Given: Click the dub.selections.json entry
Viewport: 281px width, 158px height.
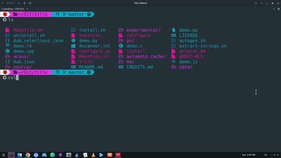Looking at the screenshot, I should 38,41.
